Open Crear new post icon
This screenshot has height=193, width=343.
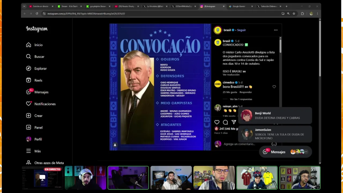point(28,116)
